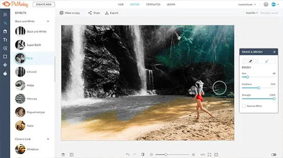Select the paintbrush tool in Erase & Brush
283x158 pixels.
click(x=267, y=61)
